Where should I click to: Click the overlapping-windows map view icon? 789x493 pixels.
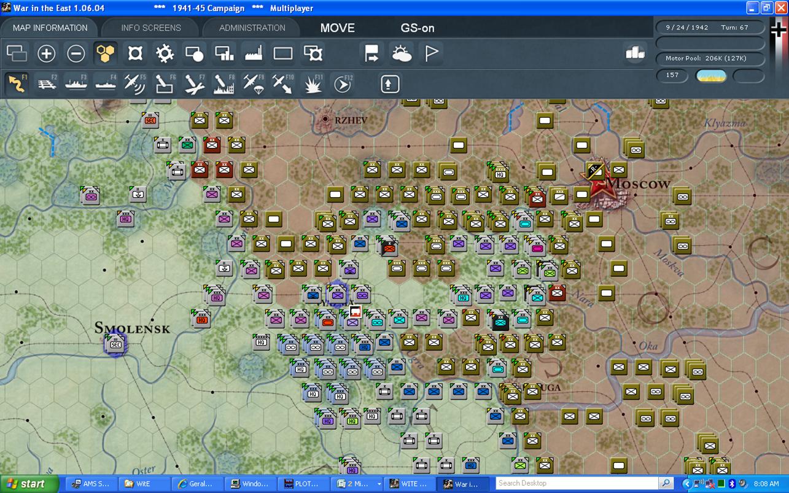17,53
